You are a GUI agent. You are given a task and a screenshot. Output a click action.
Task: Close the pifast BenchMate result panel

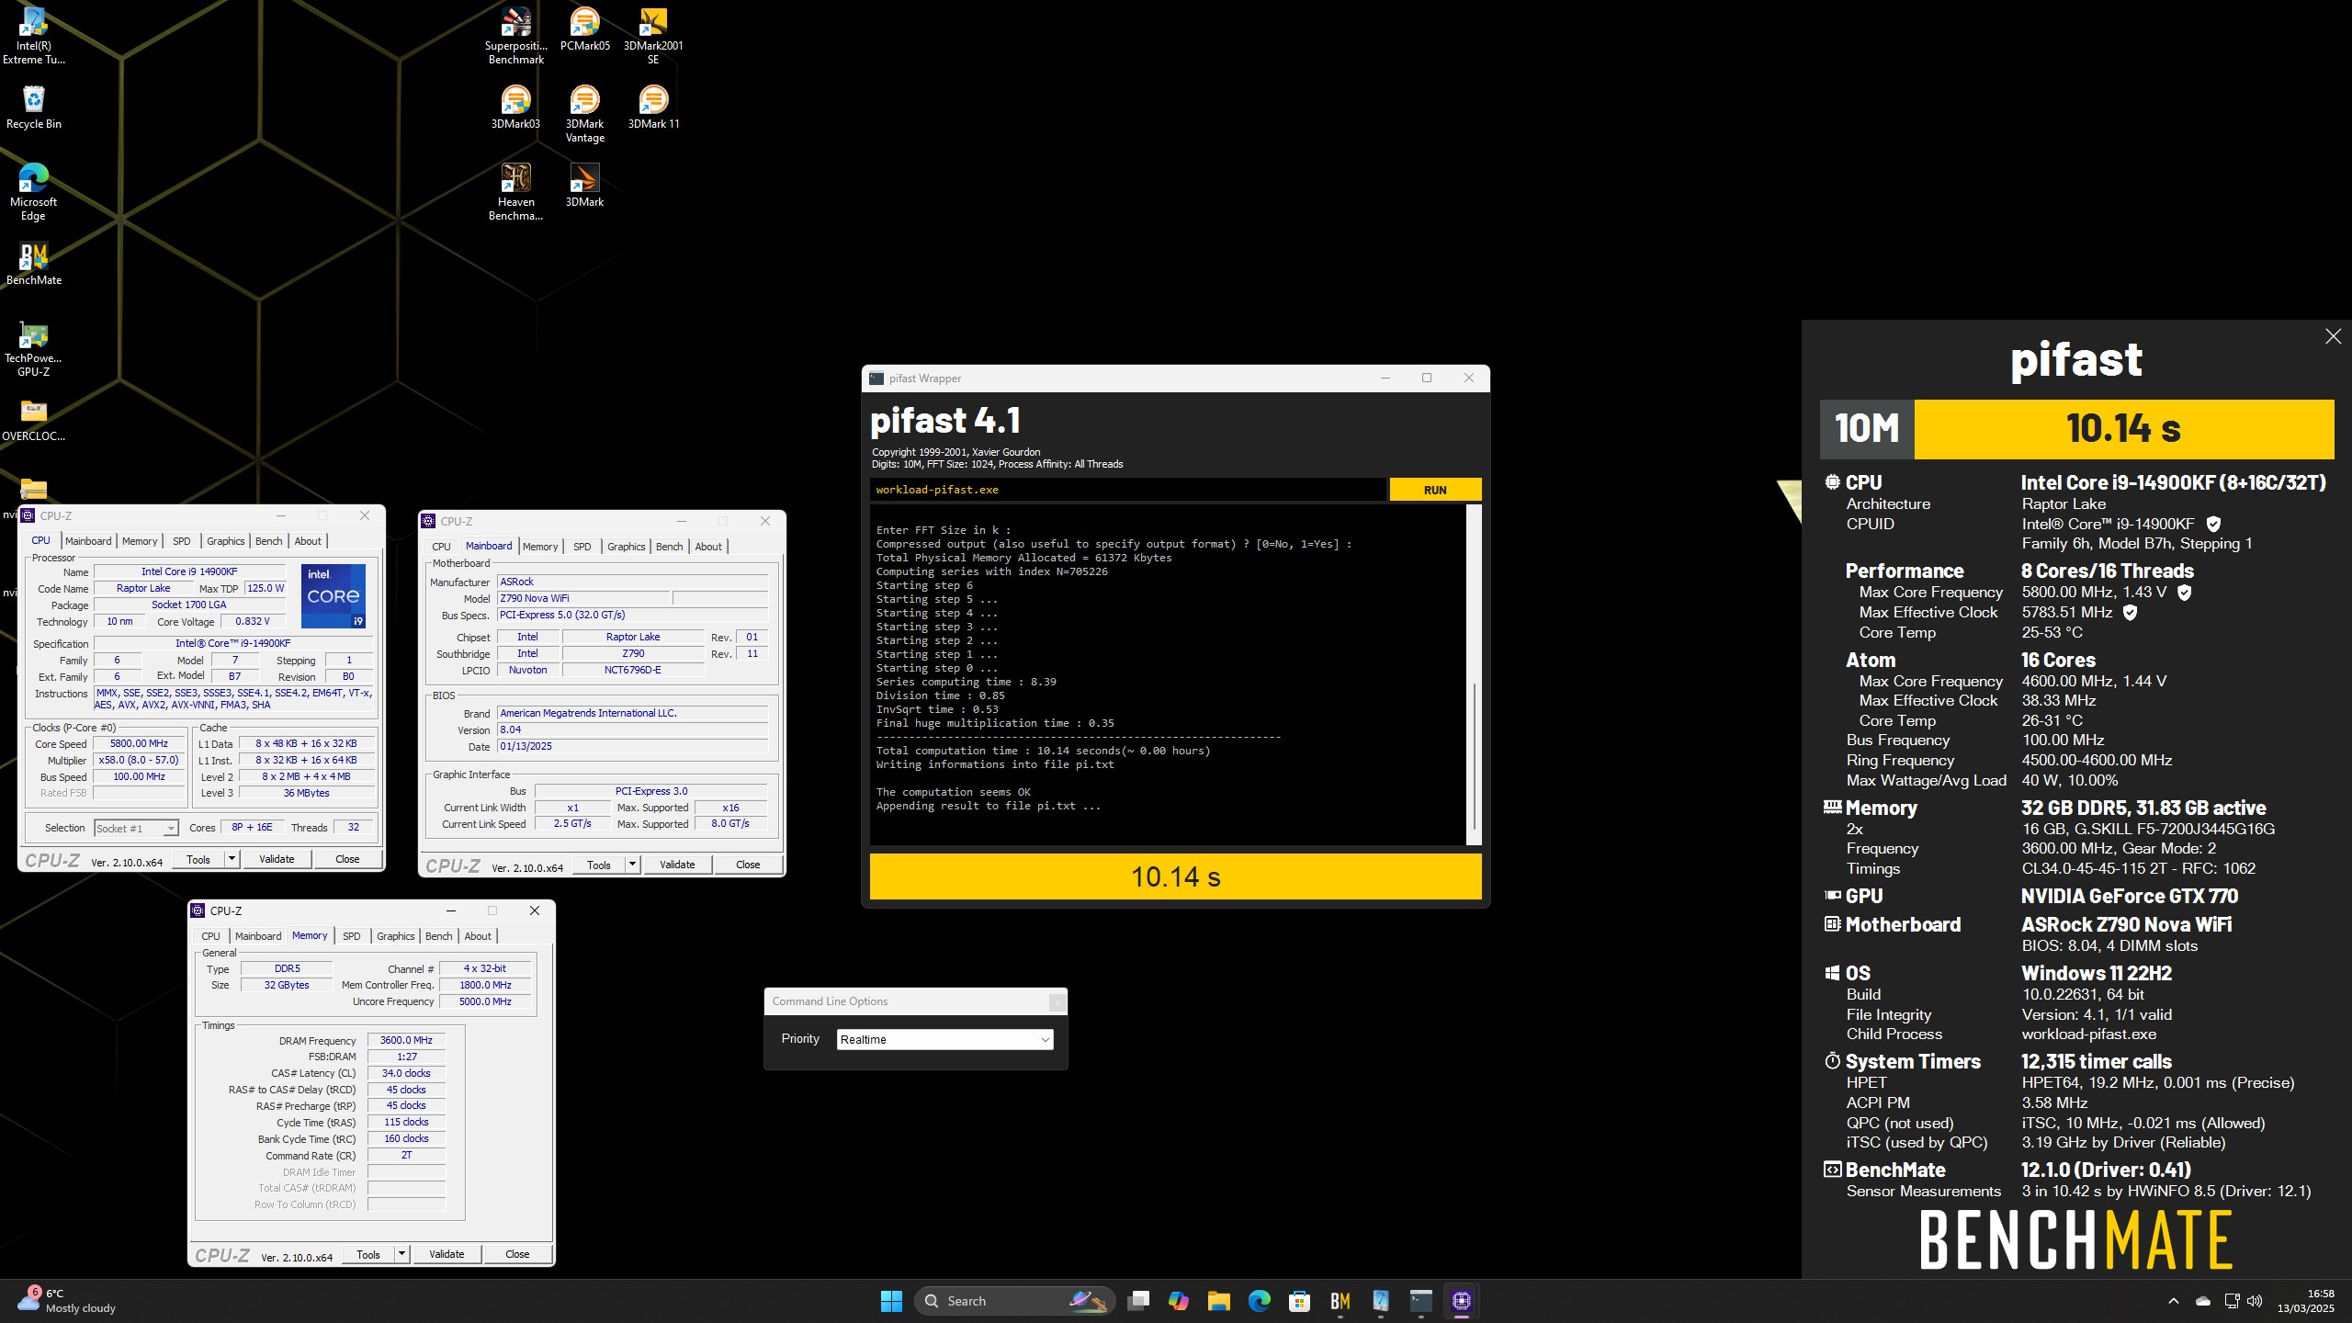point(2334,336)
